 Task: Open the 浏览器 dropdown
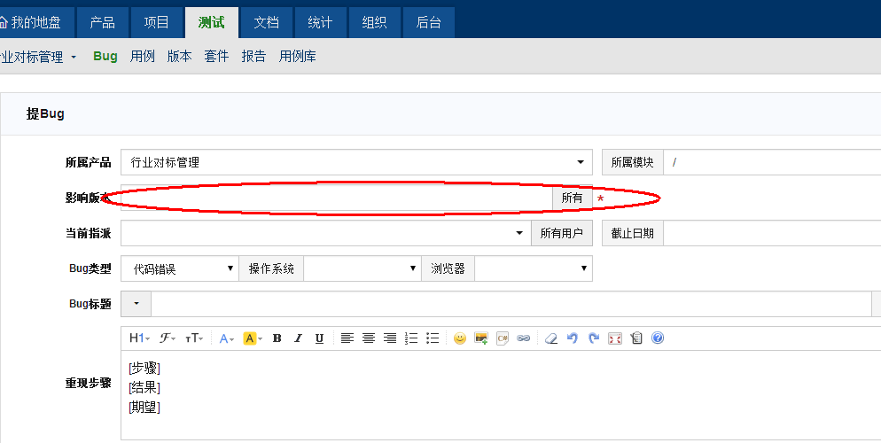point(534,268)
